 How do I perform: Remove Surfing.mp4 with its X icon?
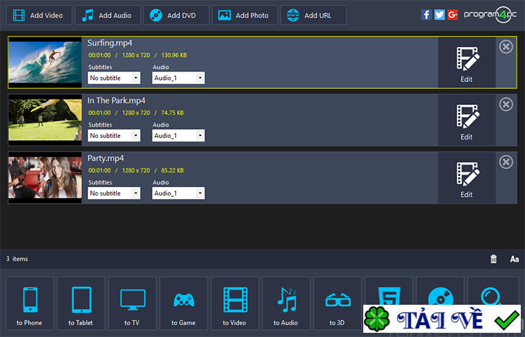[506, 47]
